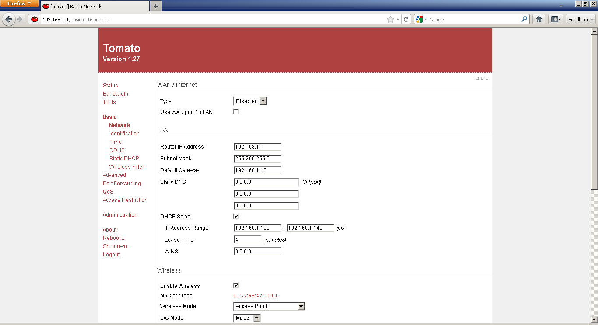This screenshot has height=325, width=598.
Task: Bookmark this page with the star icon
Action: (390, 19)
